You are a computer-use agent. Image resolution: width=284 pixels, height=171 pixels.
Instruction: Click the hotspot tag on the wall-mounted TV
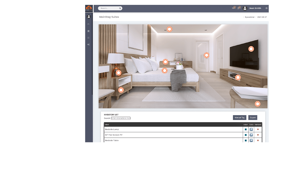[x=251, y=49]
